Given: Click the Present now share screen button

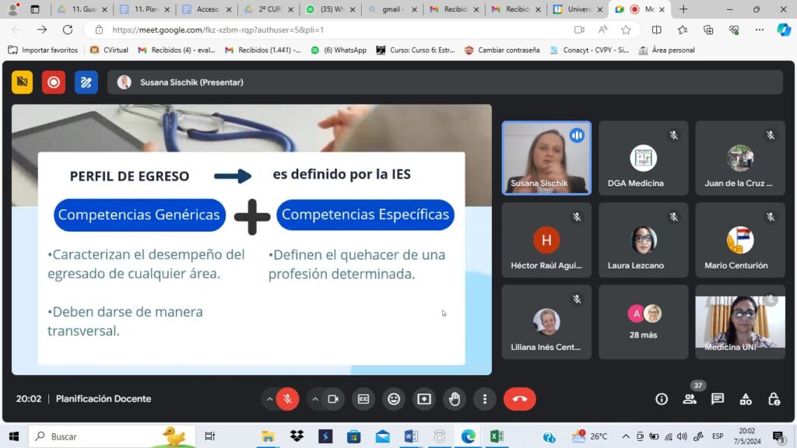Looking at the screenshot, I should click(x=424, y=399).
